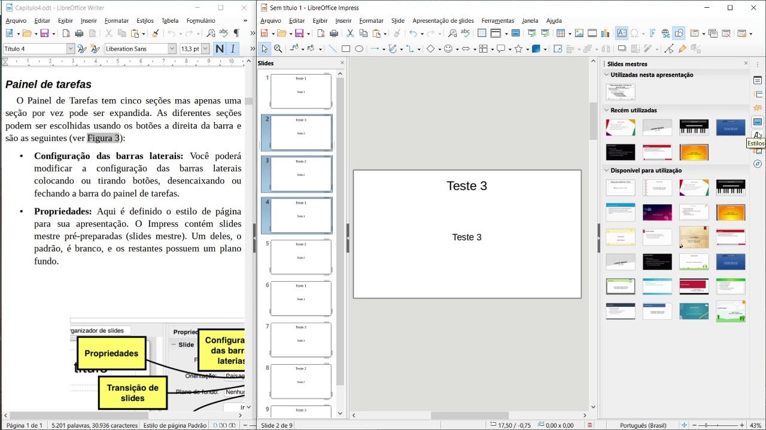Open Symbol Shapes smiley dropdown arrow
Screen dimensions: 766x430
457,49
